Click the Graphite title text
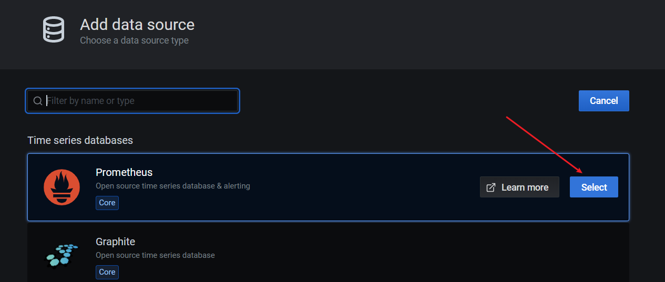 (x=115, y=242)
